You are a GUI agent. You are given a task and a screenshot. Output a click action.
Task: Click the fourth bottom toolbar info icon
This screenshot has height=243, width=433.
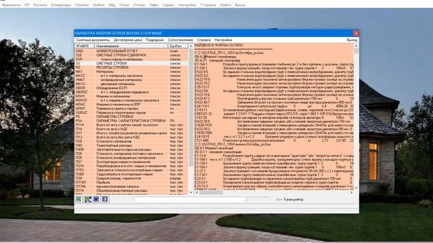point(105,199)
